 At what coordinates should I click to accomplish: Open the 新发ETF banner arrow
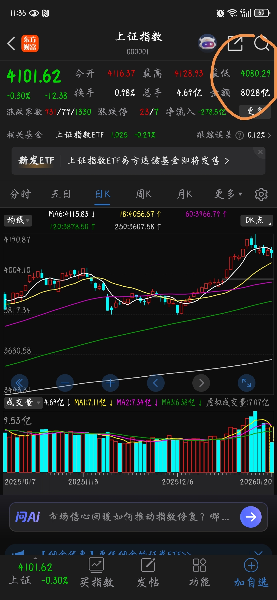pos(227,161)
